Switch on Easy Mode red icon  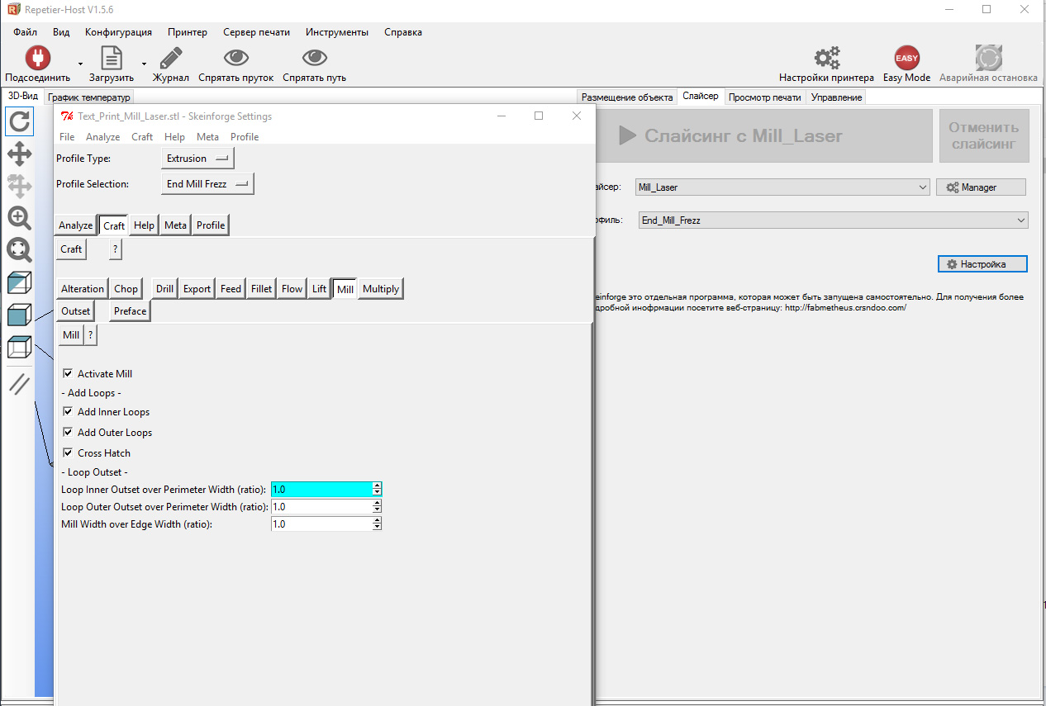pos(906,58)
